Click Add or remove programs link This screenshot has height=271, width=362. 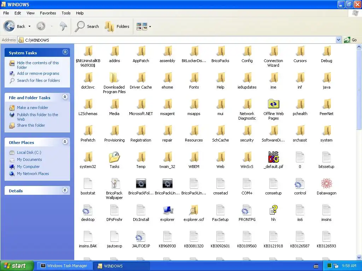[x=38, y=73]
